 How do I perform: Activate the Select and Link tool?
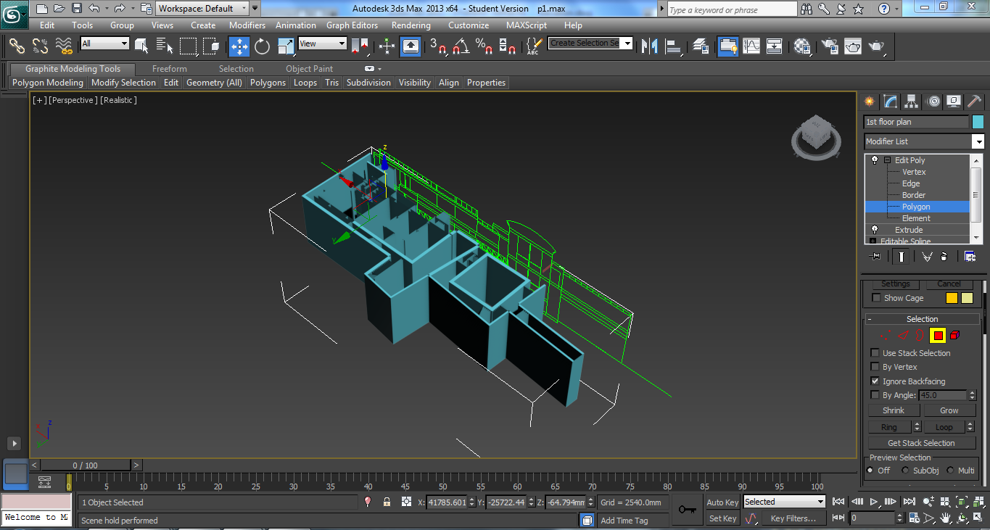[17, 46]
